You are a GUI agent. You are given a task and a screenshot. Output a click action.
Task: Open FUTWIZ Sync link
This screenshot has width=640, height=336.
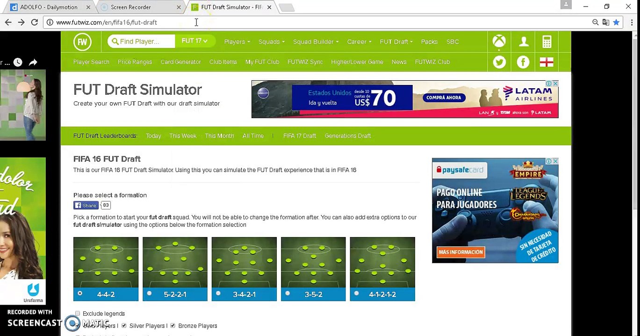[305, 62]
